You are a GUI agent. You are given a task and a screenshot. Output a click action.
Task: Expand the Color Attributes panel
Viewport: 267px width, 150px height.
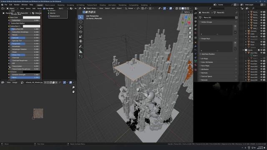207,62
